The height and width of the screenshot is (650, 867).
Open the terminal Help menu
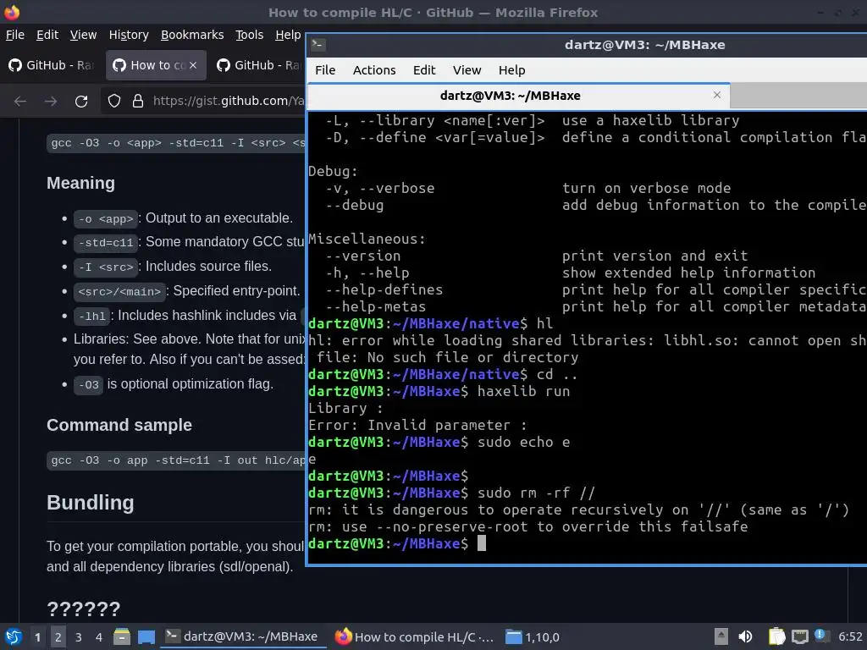pyautogui.click(x=511, y=70)
